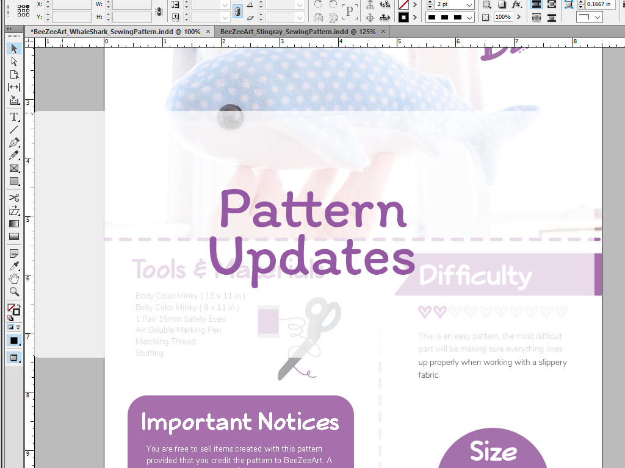The image size is (625, 468).
Task: Select the Direct Selection tool
Action: [x=14, y=62]
